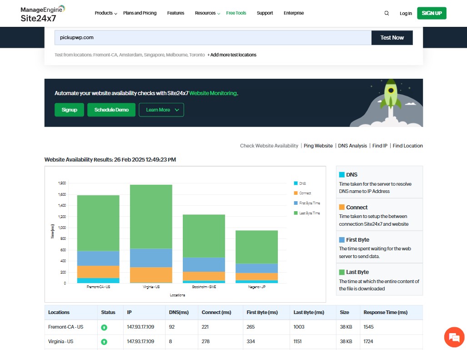The width and height of the screenshot is (467, 350).
Task: Switch to DNS Analysis tool
Action: (x=352, y=146)
